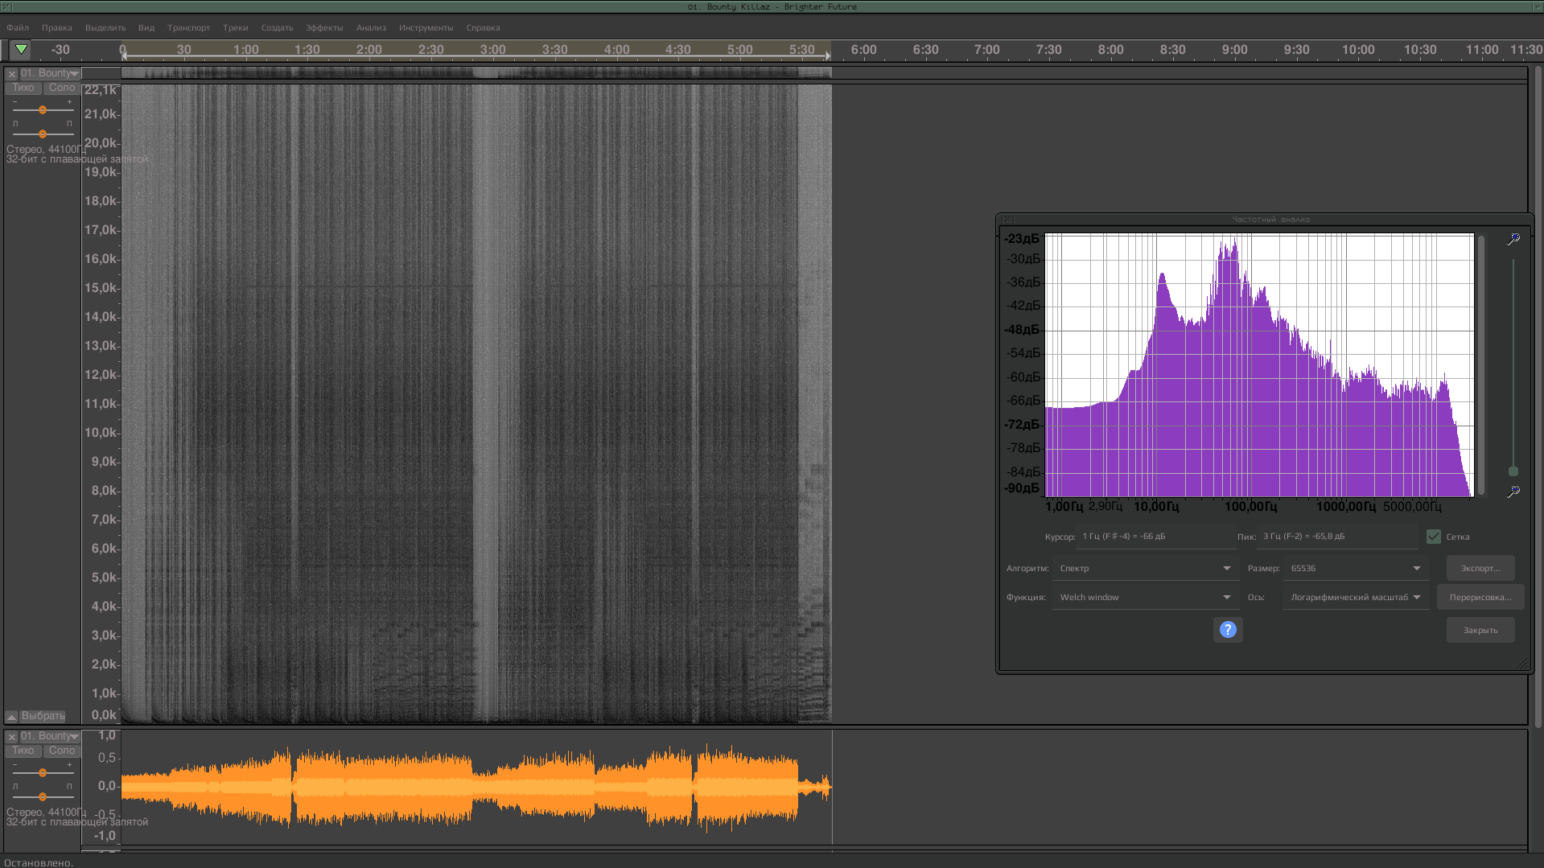Open the Выделить menu
The width and height of the screenshot is (1544, 868).
pos(105,27)
